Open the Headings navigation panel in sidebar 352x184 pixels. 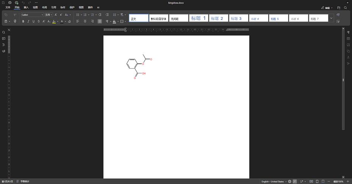[3, 45]
